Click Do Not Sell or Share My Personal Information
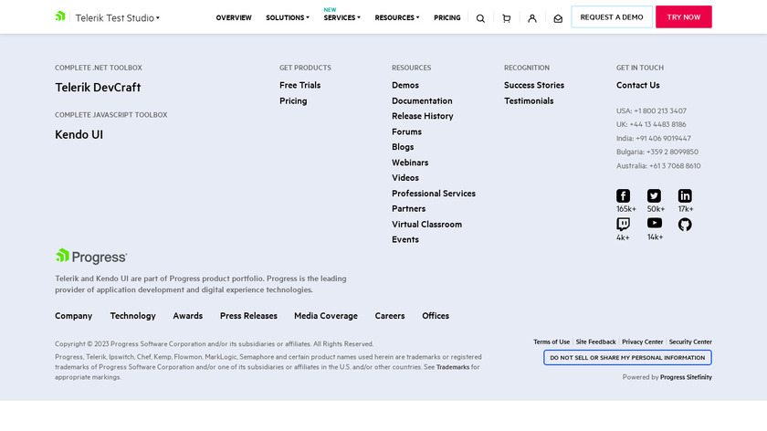This screenshot has width=767, height=431. coord(627,358)
